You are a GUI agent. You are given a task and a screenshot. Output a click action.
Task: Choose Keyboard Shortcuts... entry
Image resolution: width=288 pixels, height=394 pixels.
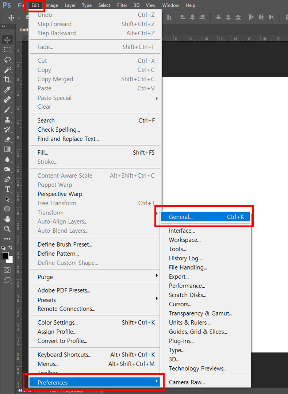point(95,355)
